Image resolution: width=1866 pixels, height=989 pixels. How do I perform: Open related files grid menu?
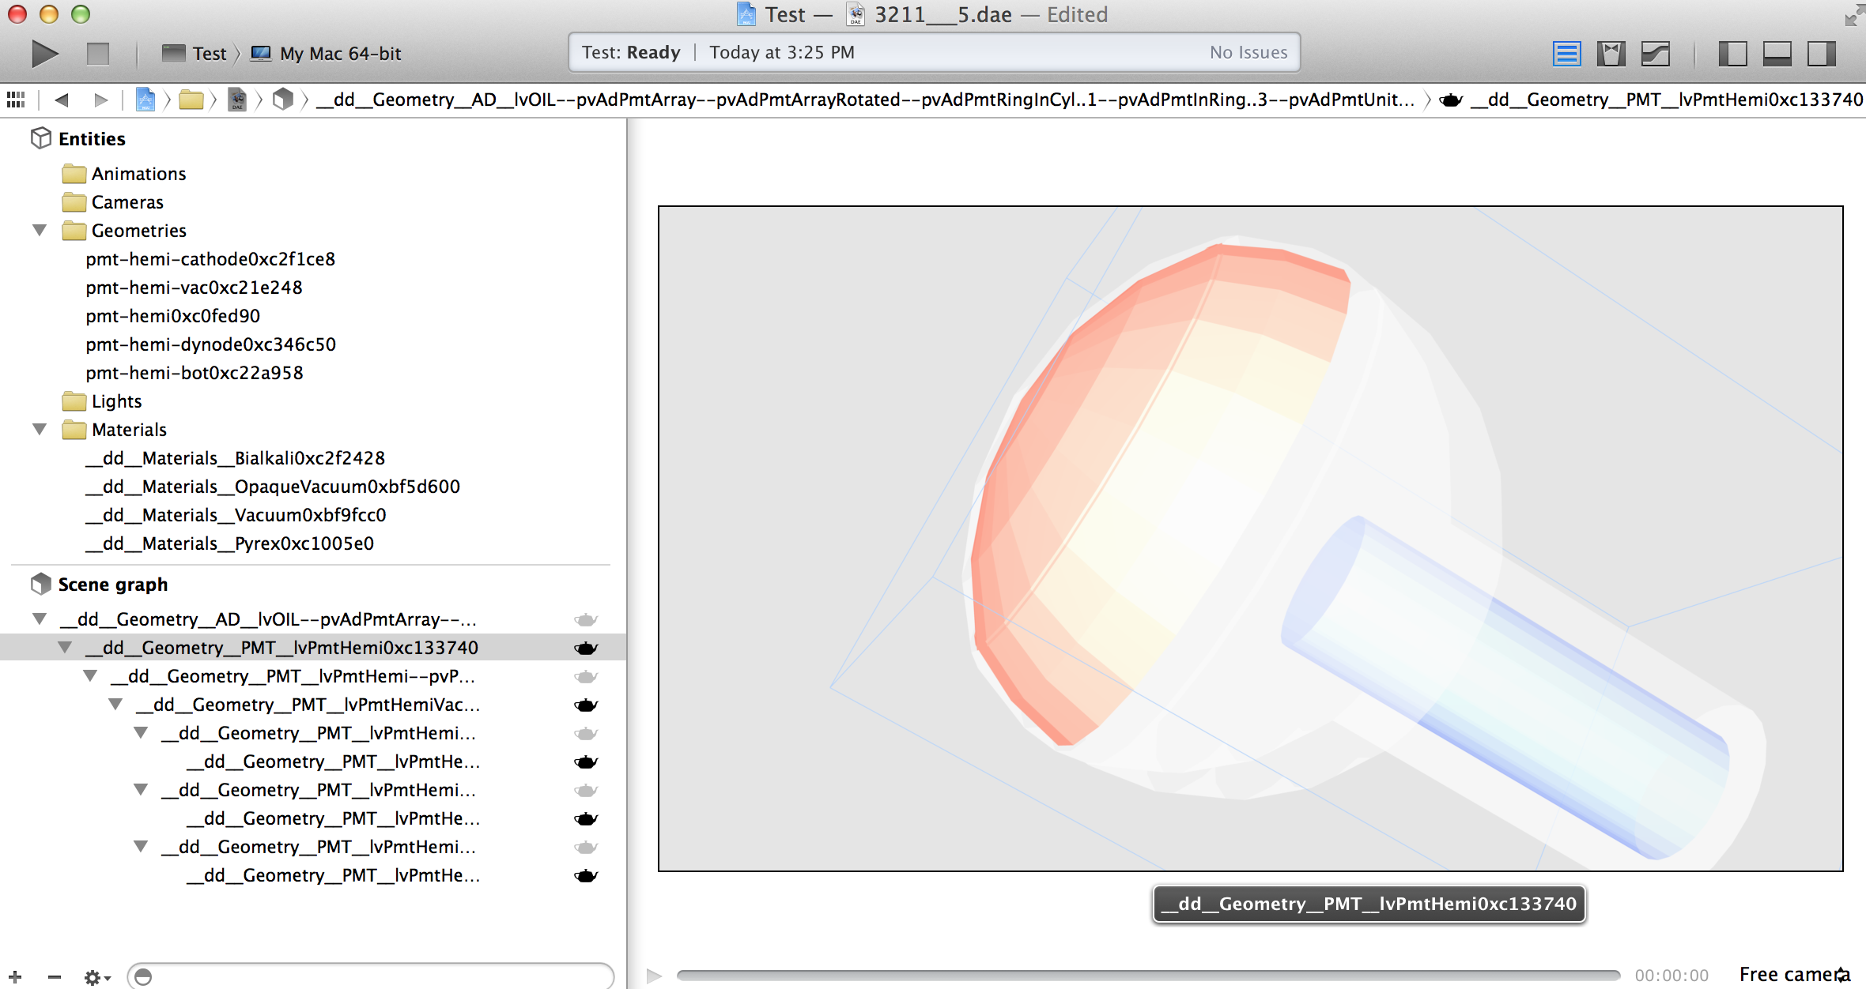[x=16, y=100]
